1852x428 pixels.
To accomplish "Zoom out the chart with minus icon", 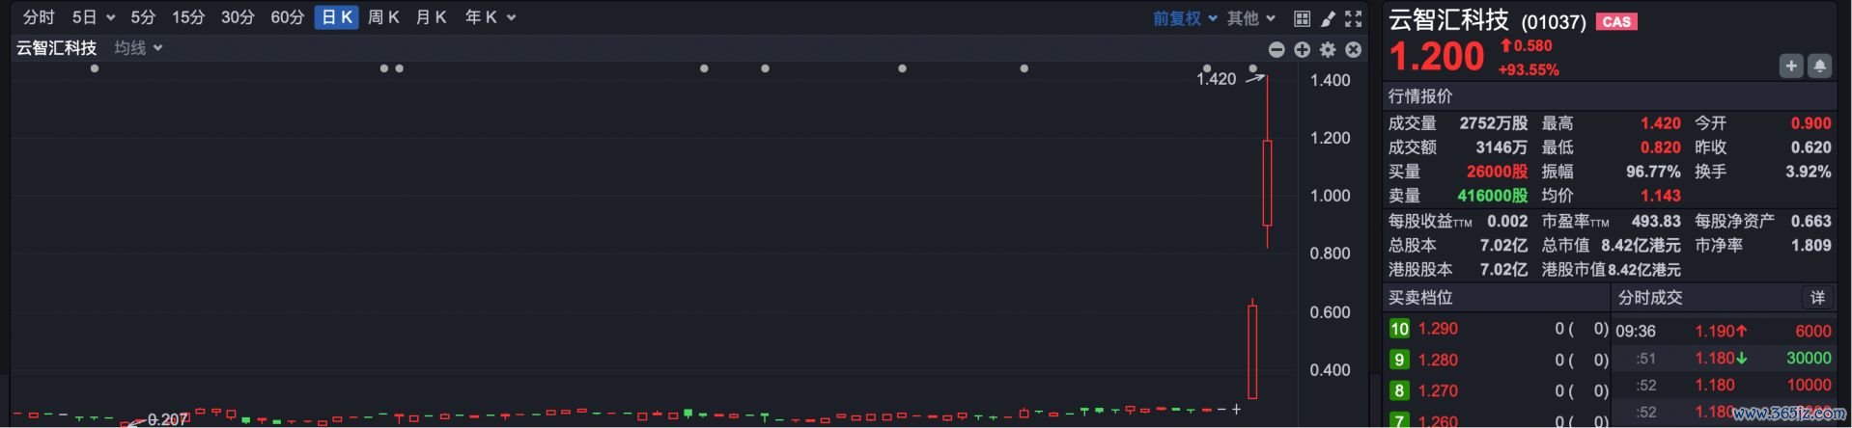I will 1277,49.
